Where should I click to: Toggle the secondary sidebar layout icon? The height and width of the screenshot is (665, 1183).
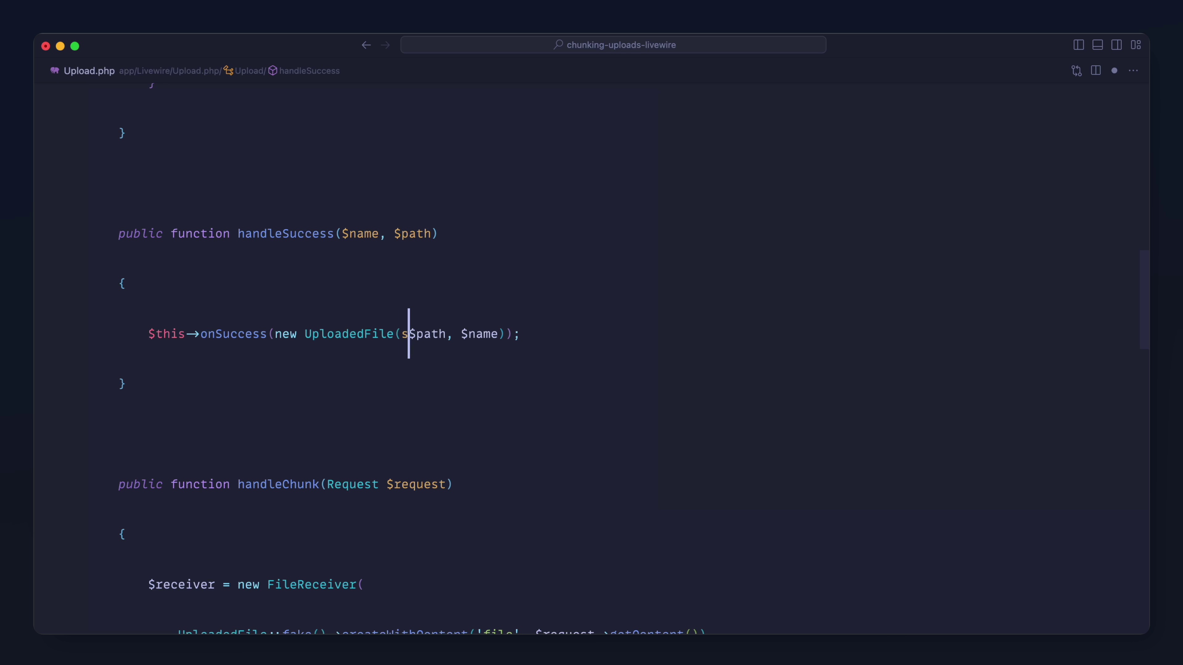tap(1116, 45)
